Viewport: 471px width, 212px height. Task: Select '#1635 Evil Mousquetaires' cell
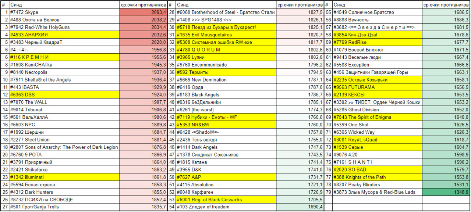(x=226, y=35)
